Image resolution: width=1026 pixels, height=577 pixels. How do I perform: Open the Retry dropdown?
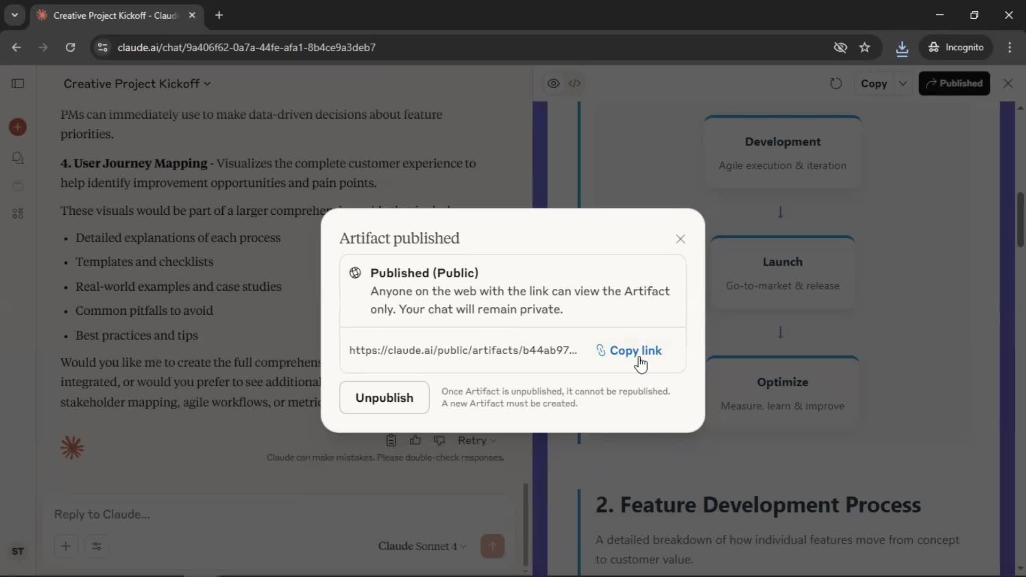477,440
